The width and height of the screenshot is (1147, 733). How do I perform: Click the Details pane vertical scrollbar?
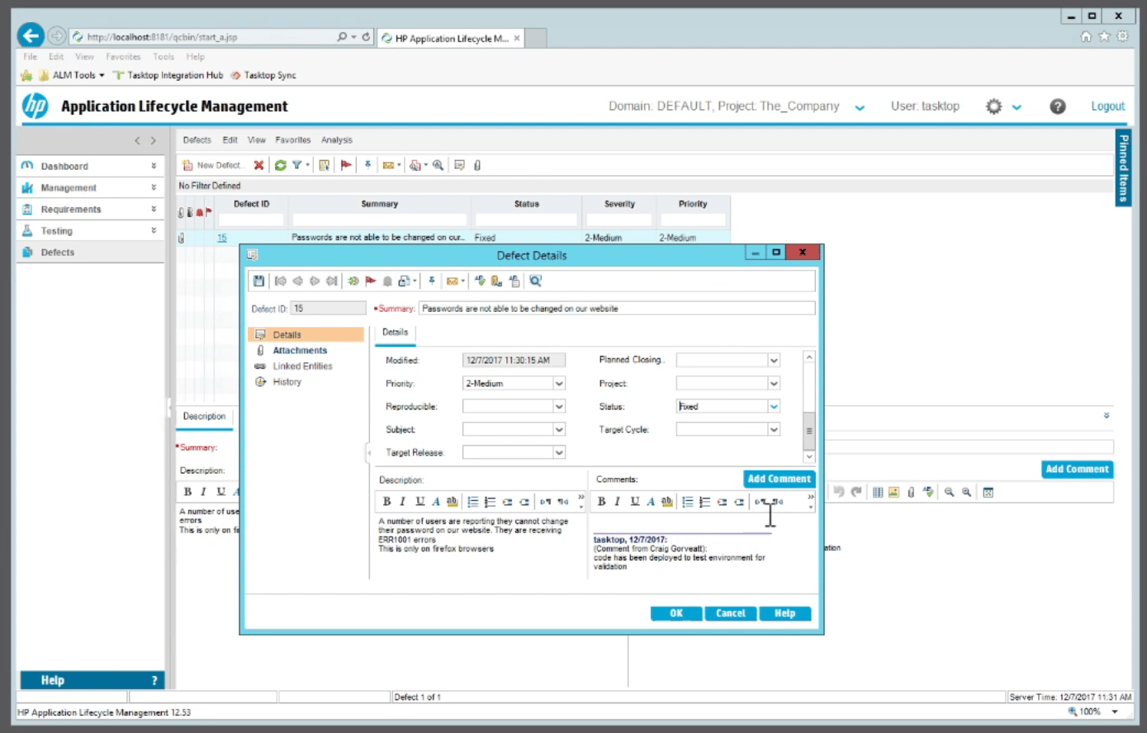point(809,406)
